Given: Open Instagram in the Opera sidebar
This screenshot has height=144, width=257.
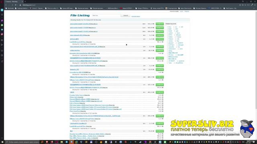Looking at the screenshot, I should pos(2,34).
